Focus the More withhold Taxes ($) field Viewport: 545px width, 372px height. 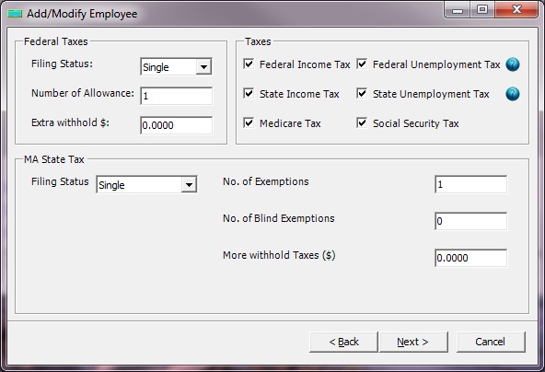pos(470,258)
